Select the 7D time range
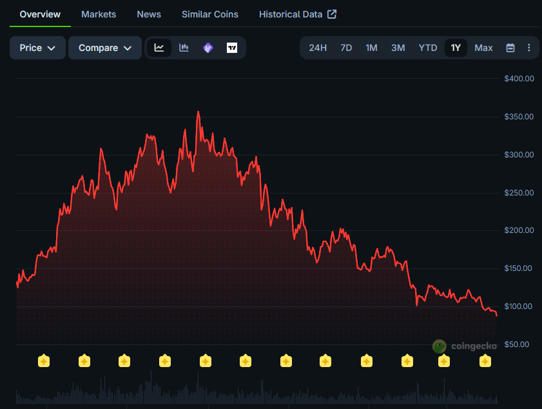The height and width of the screenshot is (409, 542). (346, 48)
